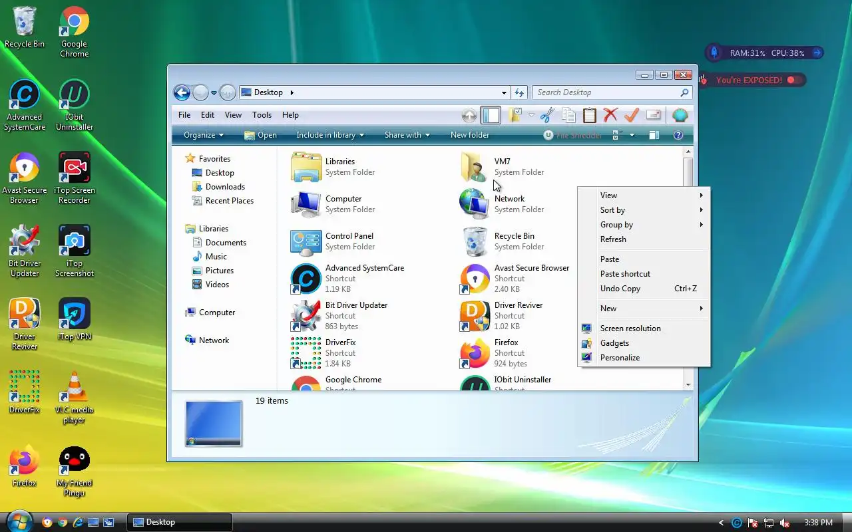Screen dimensions: 852x532
Task: Click iTop Screenshot desktop icon
Action: (75, 251)
